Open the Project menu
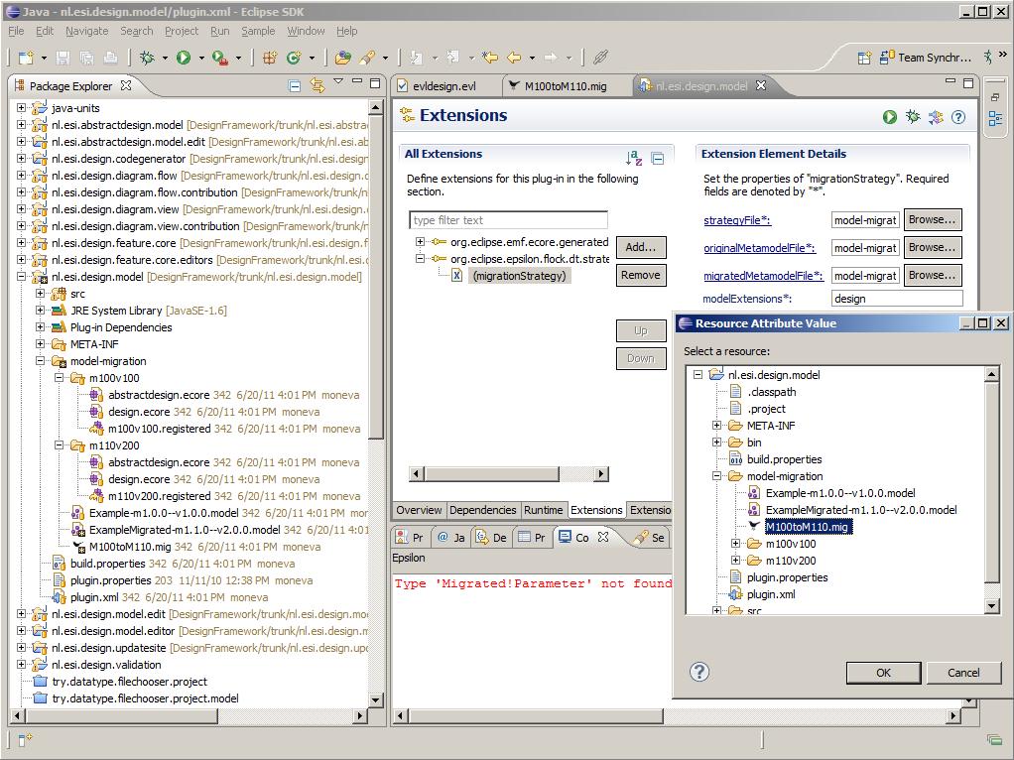1014x760 pixels. tap(181, 31)
